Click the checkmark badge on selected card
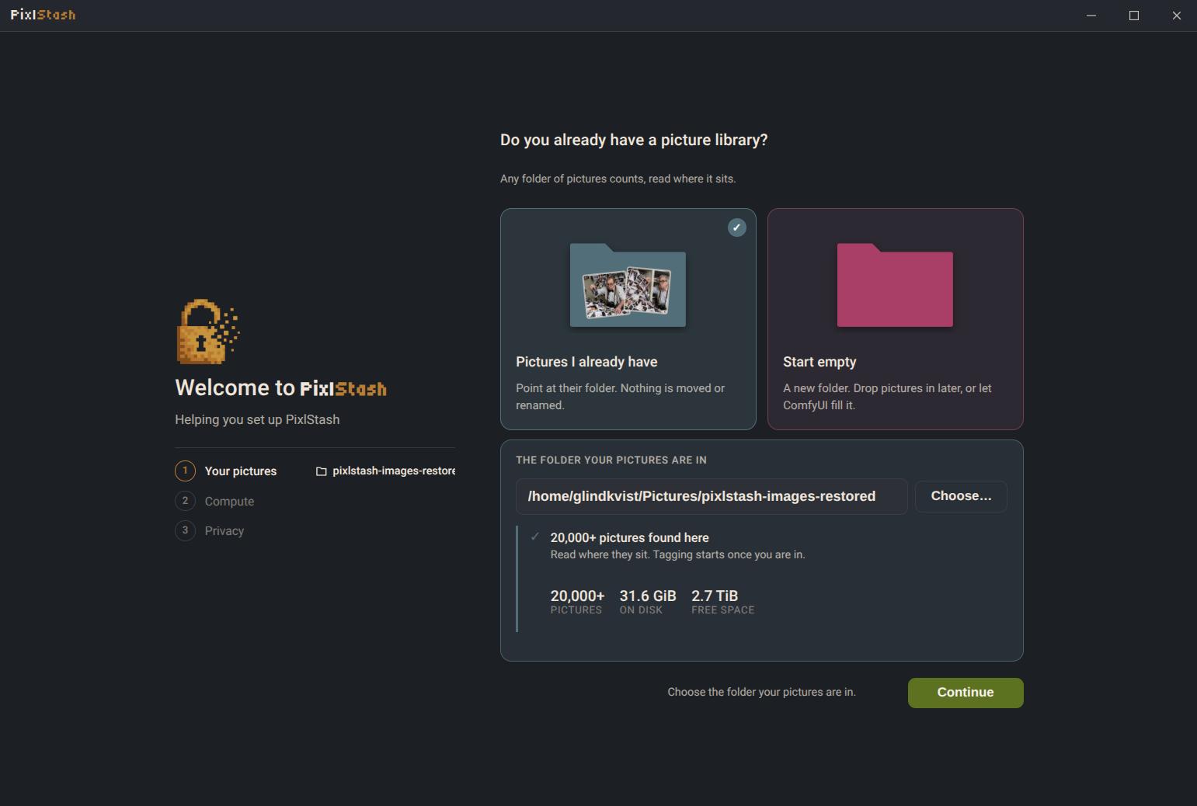 click(x=736, y=228)
